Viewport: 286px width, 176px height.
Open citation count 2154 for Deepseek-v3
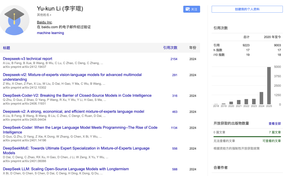click(x=174, y=59)
